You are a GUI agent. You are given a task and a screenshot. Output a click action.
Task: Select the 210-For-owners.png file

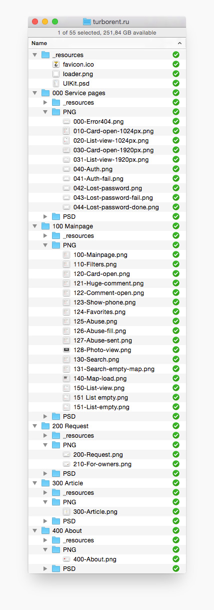tap(107, 464)
